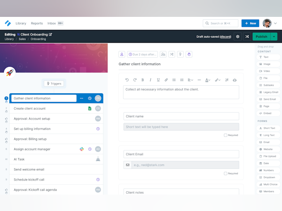282x211 pixels.
Task: Click the Client Email label field
Action: [181, 154]
